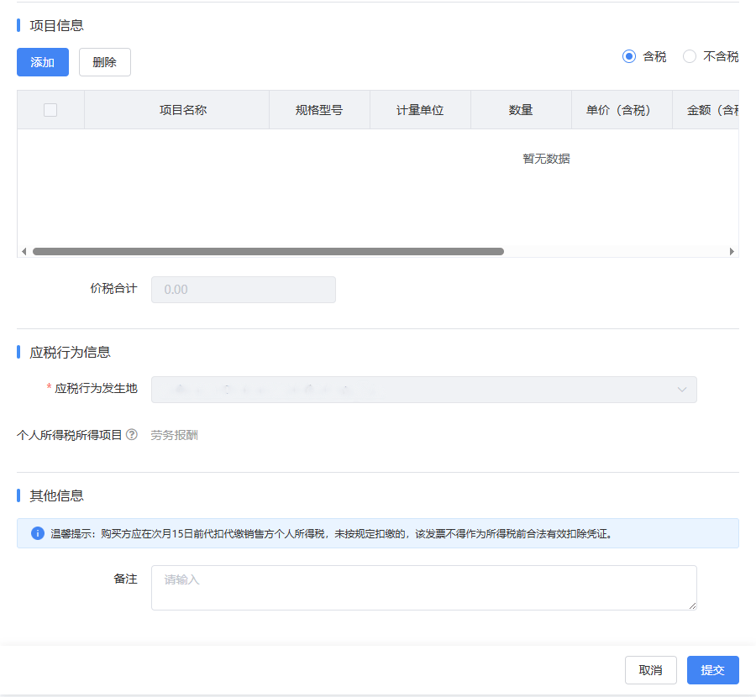Viewport: 756px width, 697px height.
Task: Click the scrollbar's right arrow
Action: click(732, 251)
